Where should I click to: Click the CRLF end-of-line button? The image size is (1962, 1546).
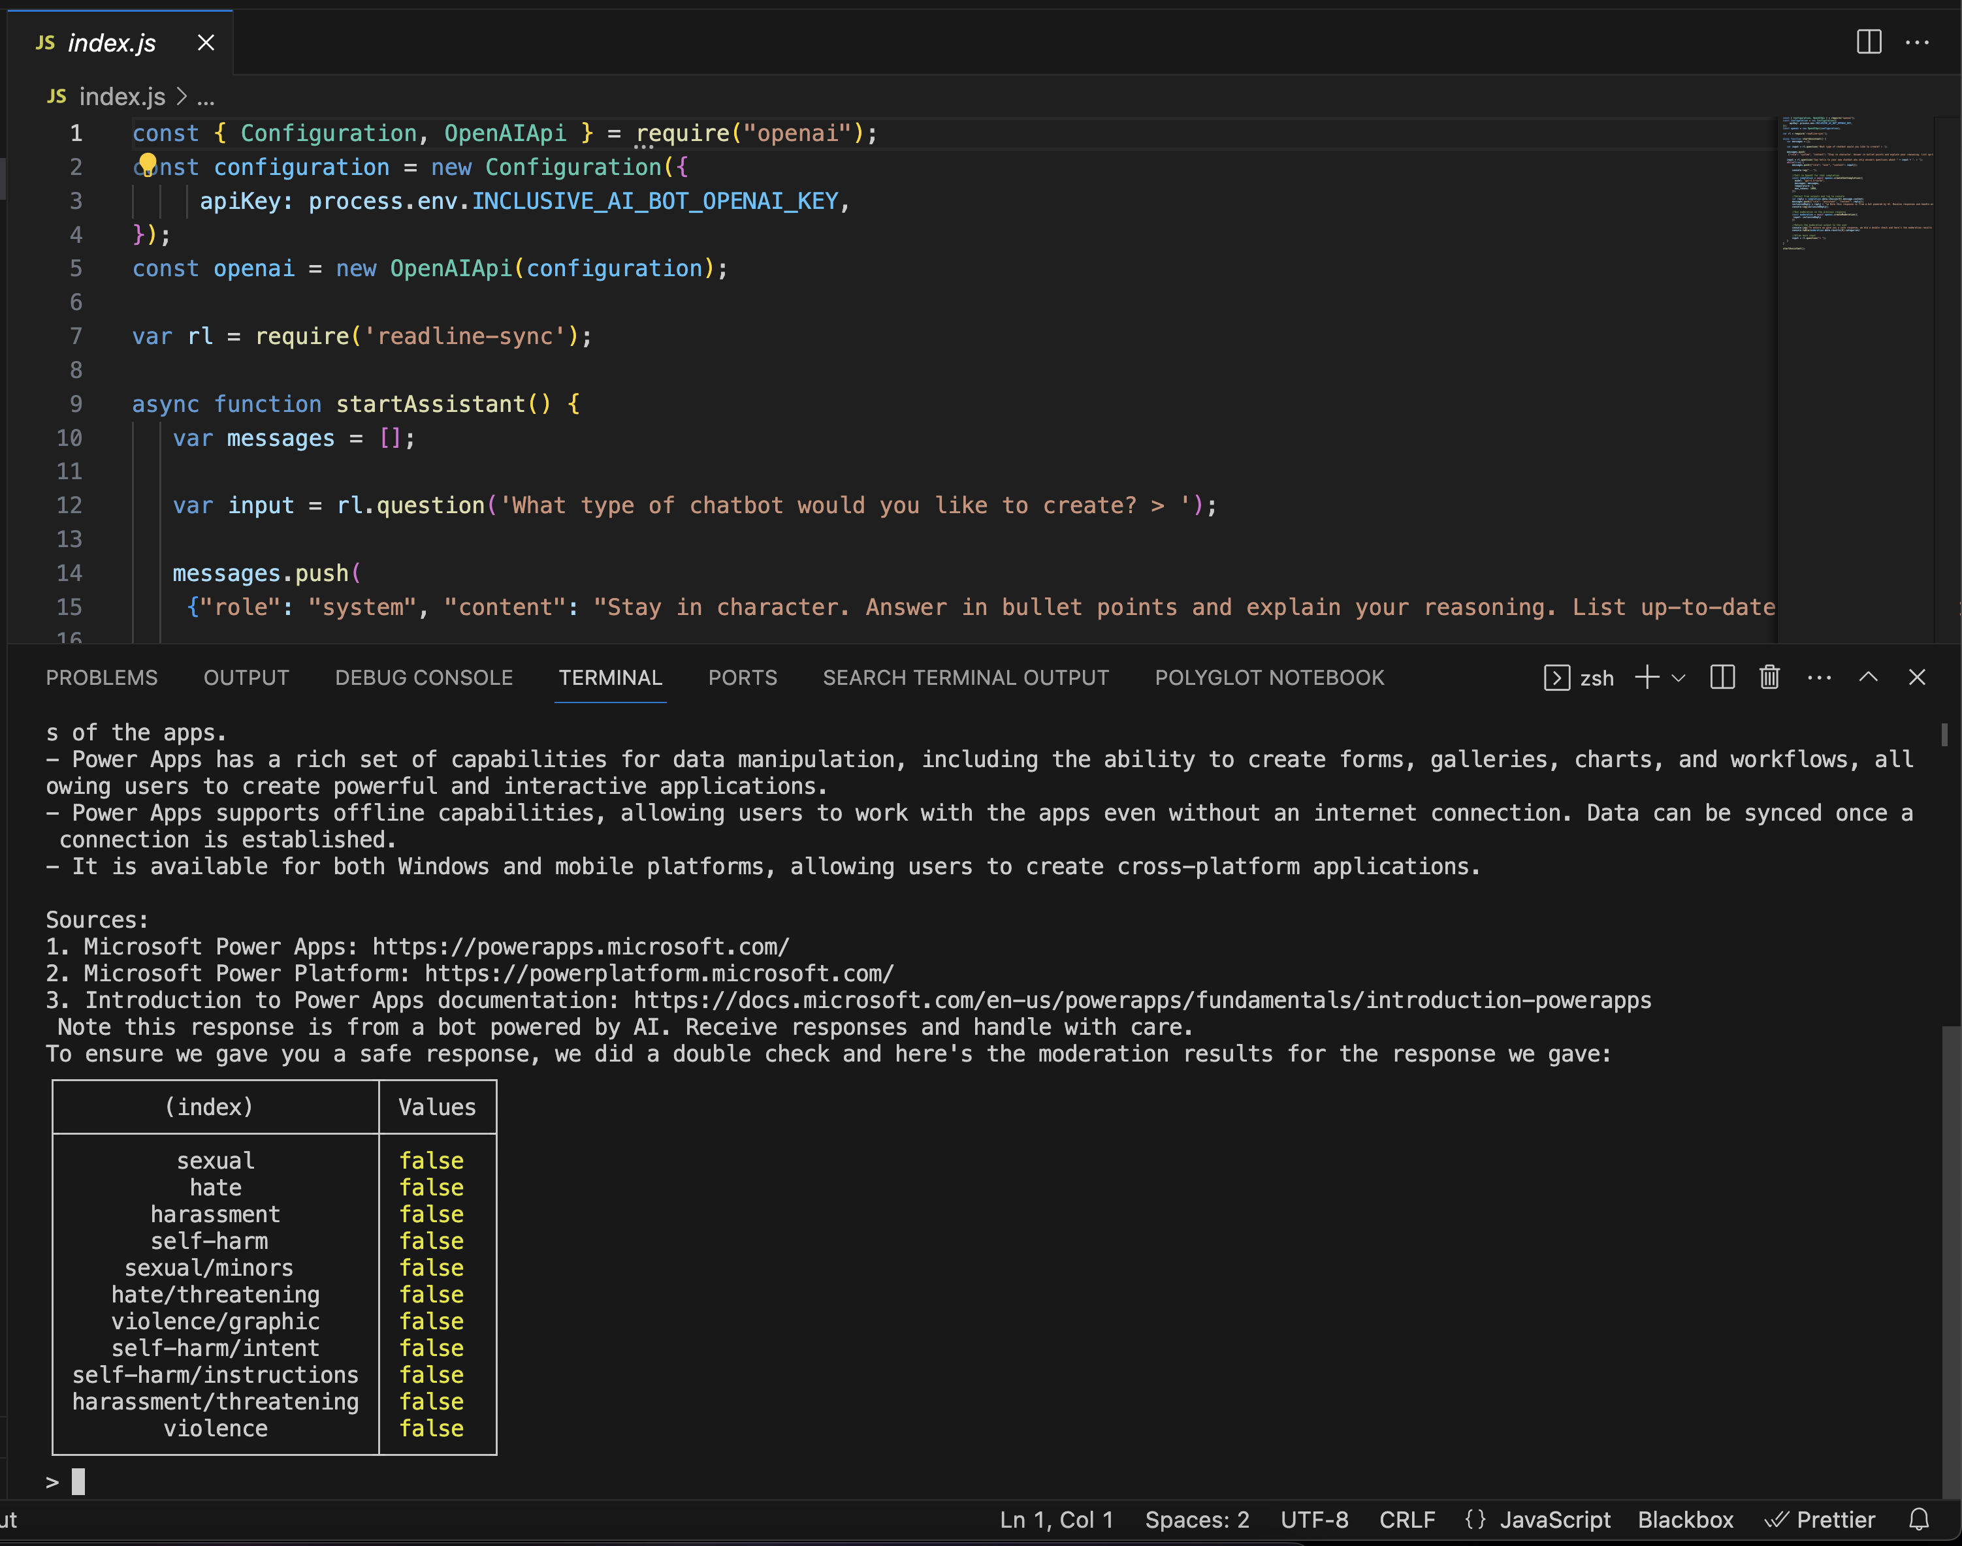click(x=1407, y=1520)
